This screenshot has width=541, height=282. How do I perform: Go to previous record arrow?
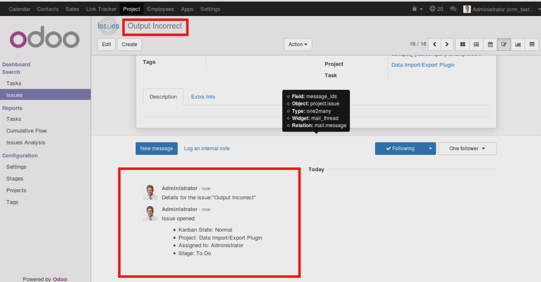434,44
